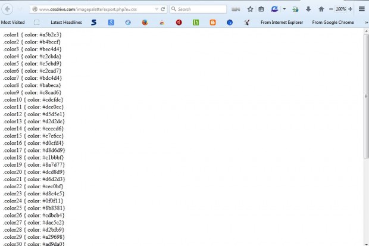Click the line '.color4 { color: #c2cbda}'

pyautogui.click(x=32, y=57)
